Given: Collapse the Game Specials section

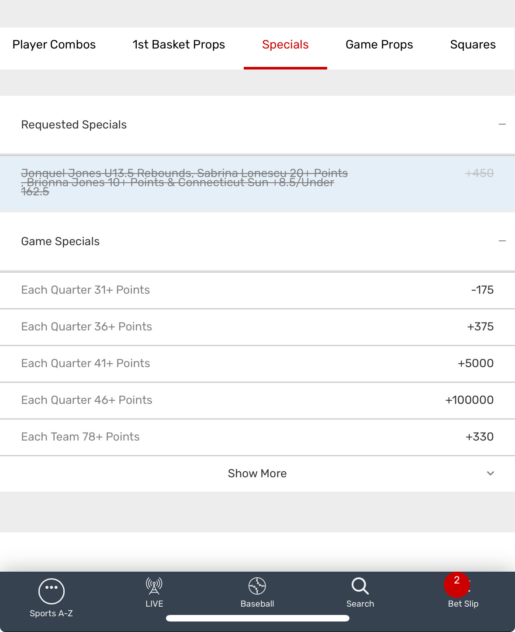Looking at the screenshot, I should (x=502, y=241).
